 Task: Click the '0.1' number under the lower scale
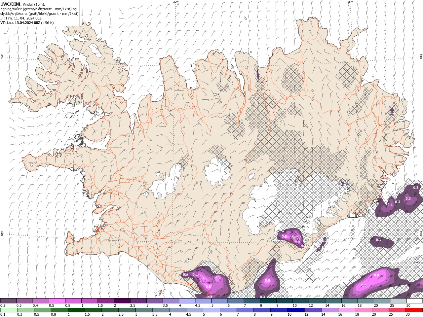pos(3,314)
